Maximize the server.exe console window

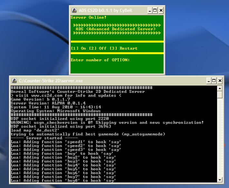(x=214, y=81)
